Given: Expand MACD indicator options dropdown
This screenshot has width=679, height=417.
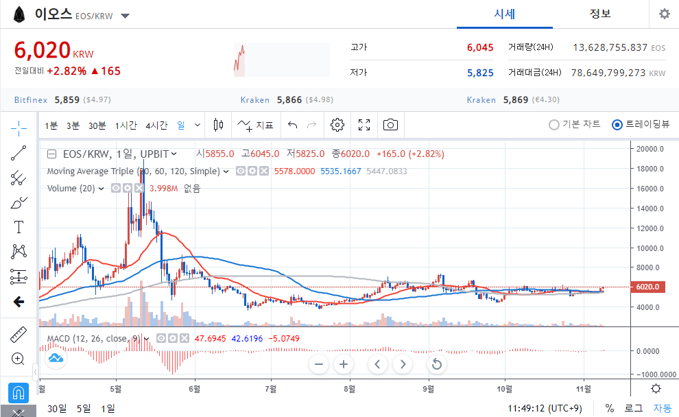Looking at the screenshot, I should (146, 339).
